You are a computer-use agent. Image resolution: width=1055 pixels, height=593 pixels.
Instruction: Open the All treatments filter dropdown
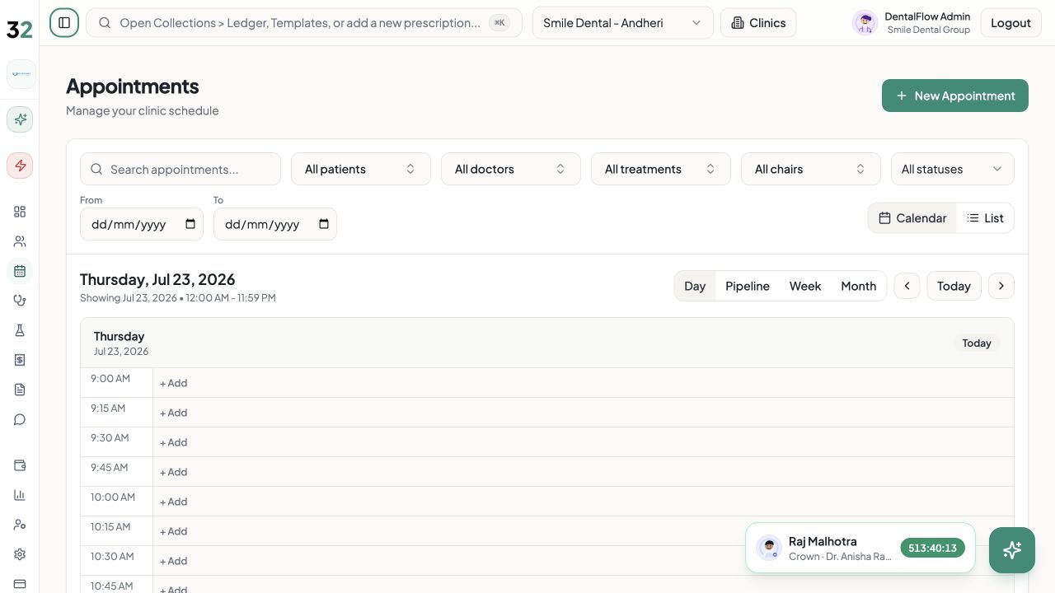pos(661,169)
